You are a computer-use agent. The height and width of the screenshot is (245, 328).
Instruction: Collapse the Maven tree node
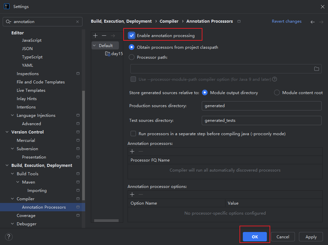pos(18,182)
